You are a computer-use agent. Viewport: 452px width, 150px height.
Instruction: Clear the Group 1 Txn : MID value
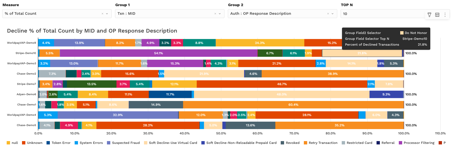[215, 14]
